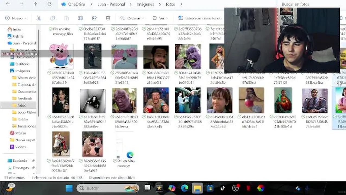Open the Ordenar sort dropdown

pyautogui.click(x=132, y=18)
